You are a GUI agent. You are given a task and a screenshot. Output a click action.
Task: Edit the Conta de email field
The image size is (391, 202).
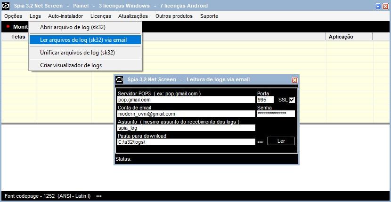(x=186, y=114)
